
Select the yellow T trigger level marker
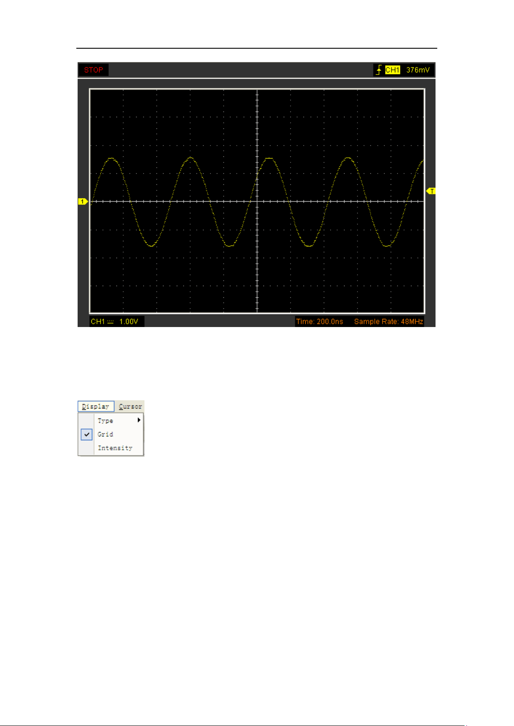pos(431,191)
